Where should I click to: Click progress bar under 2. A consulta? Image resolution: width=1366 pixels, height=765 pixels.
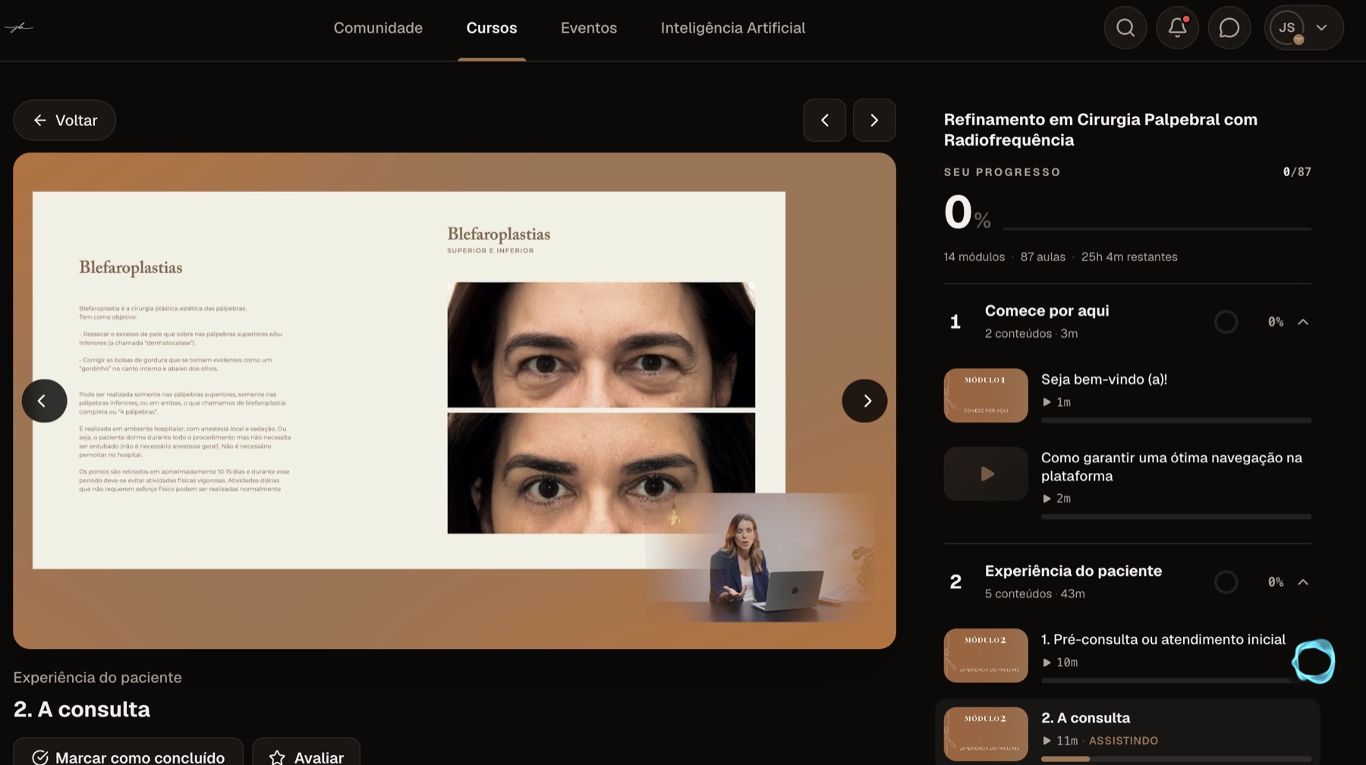pyautogui.click(x=1176, y=759)
